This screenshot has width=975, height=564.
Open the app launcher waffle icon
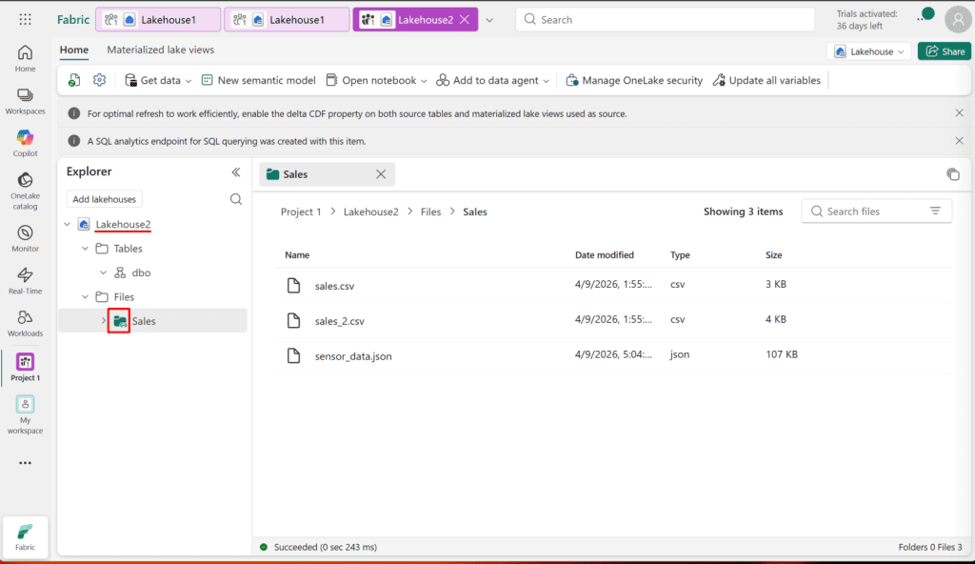(x=25, y=19)
